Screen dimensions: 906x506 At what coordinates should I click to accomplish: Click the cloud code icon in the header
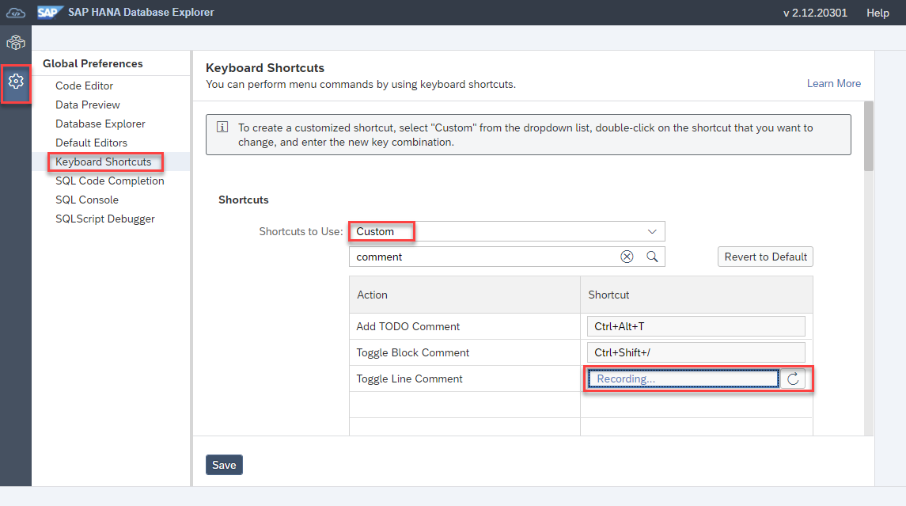click(x=16, y=12)
